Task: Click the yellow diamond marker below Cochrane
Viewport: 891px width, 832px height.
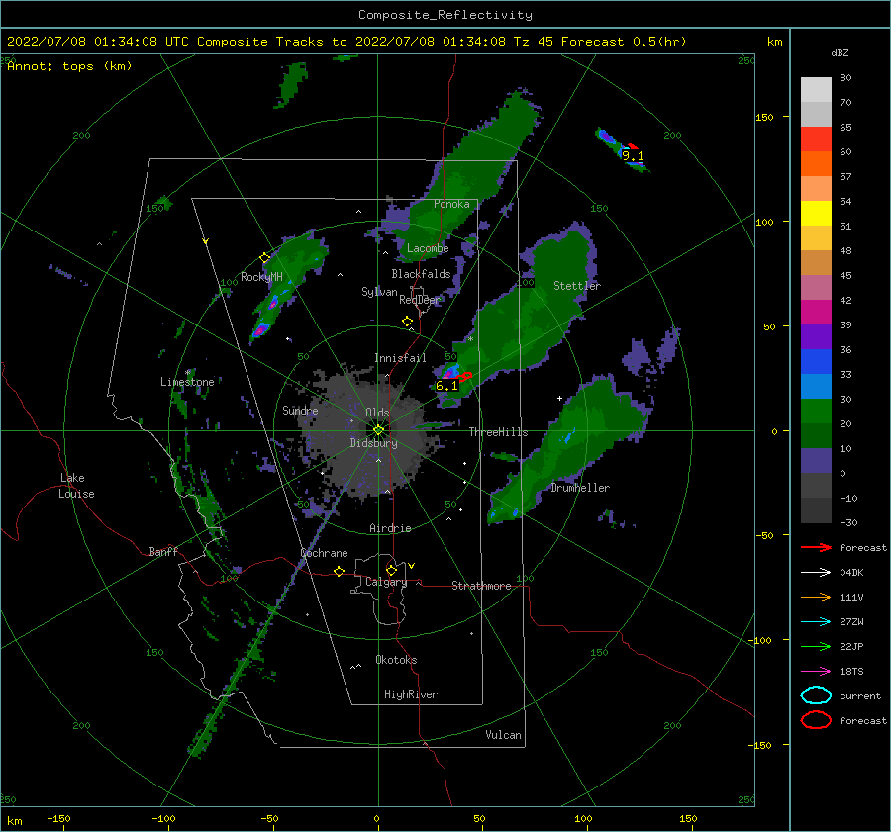Action: point(340,571)
